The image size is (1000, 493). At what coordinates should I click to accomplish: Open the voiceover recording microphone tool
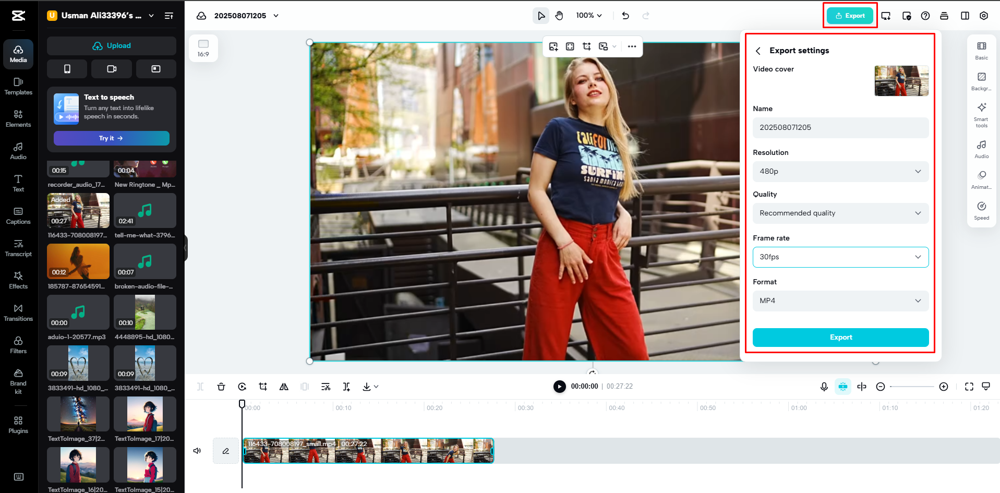tap(824, 387)
